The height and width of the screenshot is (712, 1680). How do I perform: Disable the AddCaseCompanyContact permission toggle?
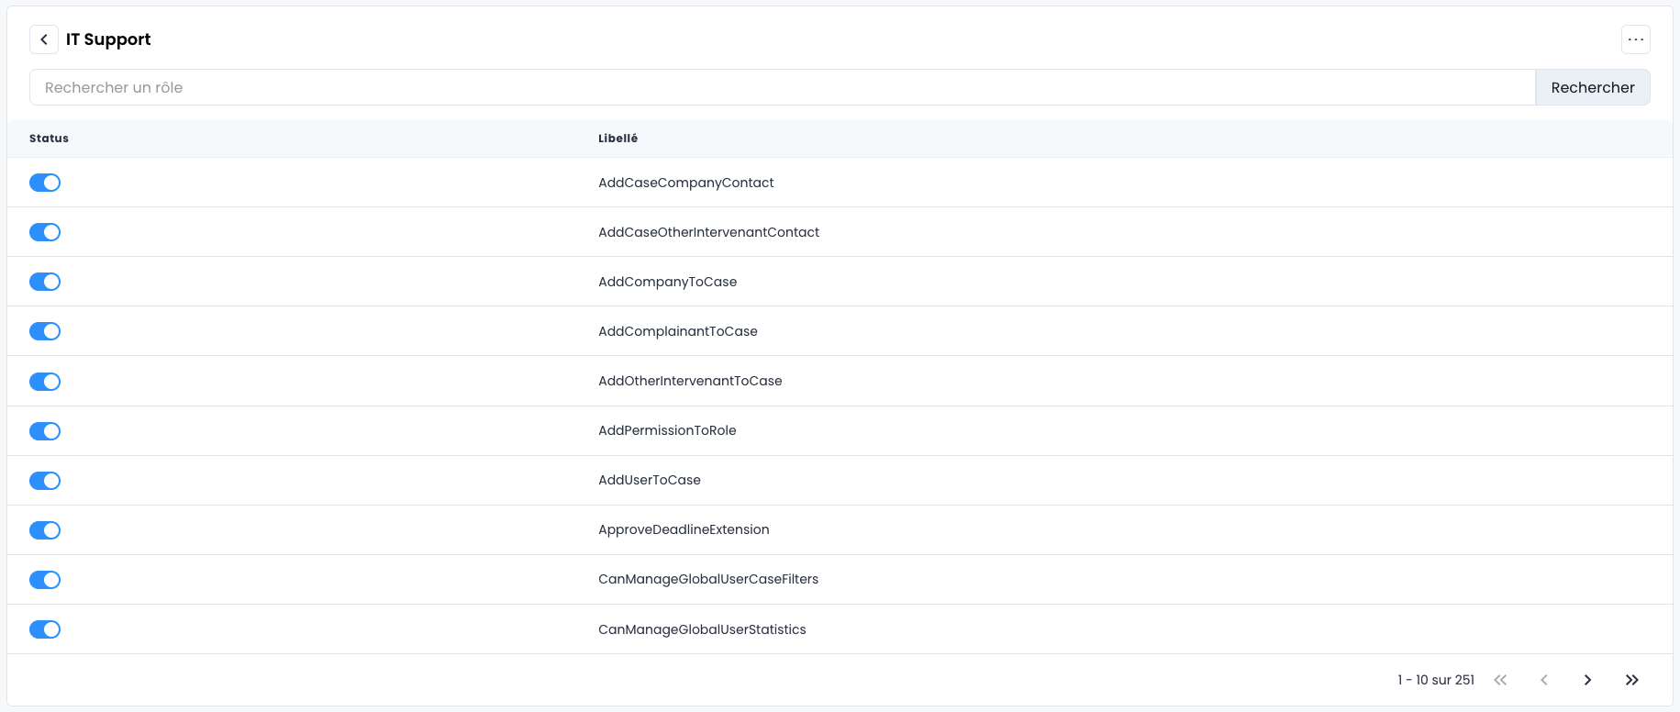(x=45, y=183)
